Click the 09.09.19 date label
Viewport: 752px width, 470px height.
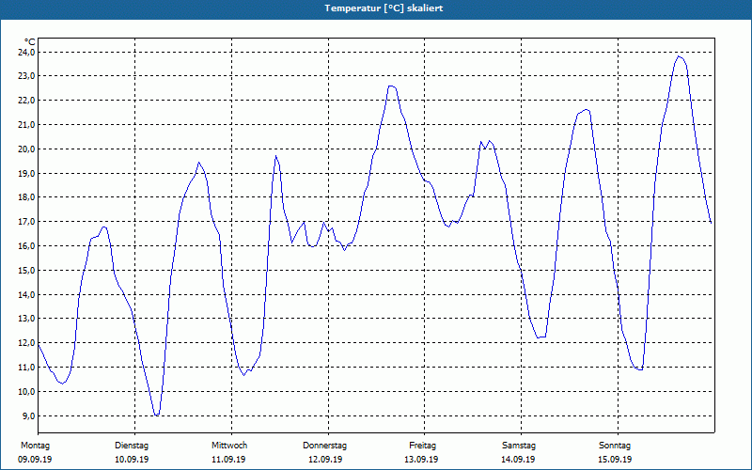coord(35,460)
